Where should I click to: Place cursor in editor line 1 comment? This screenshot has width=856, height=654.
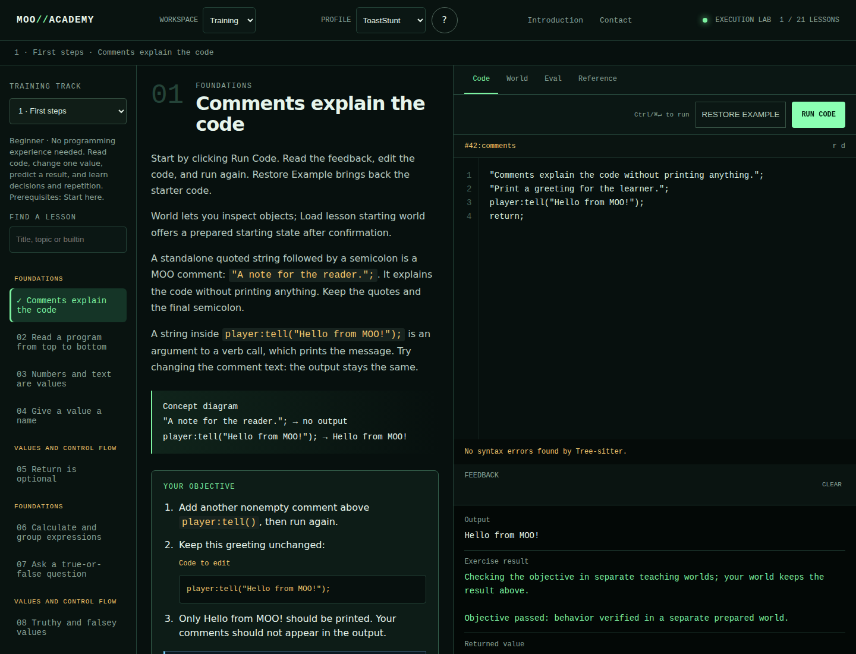pos(626,175)
